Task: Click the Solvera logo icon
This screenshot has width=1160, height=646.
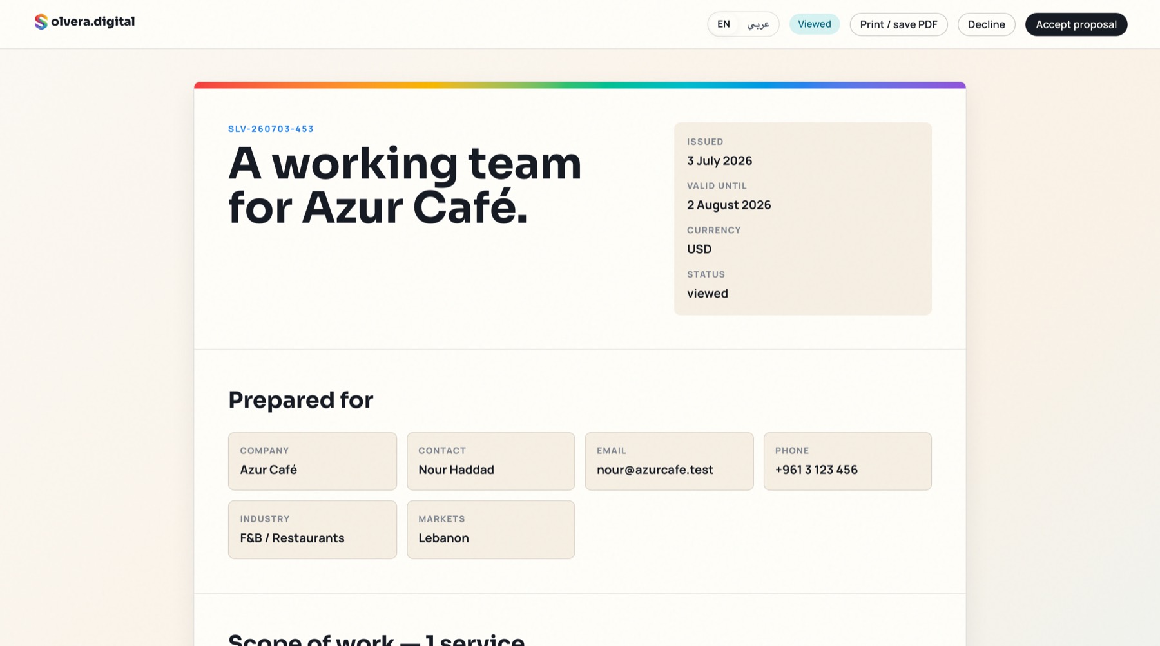Action: click(41, 22)
